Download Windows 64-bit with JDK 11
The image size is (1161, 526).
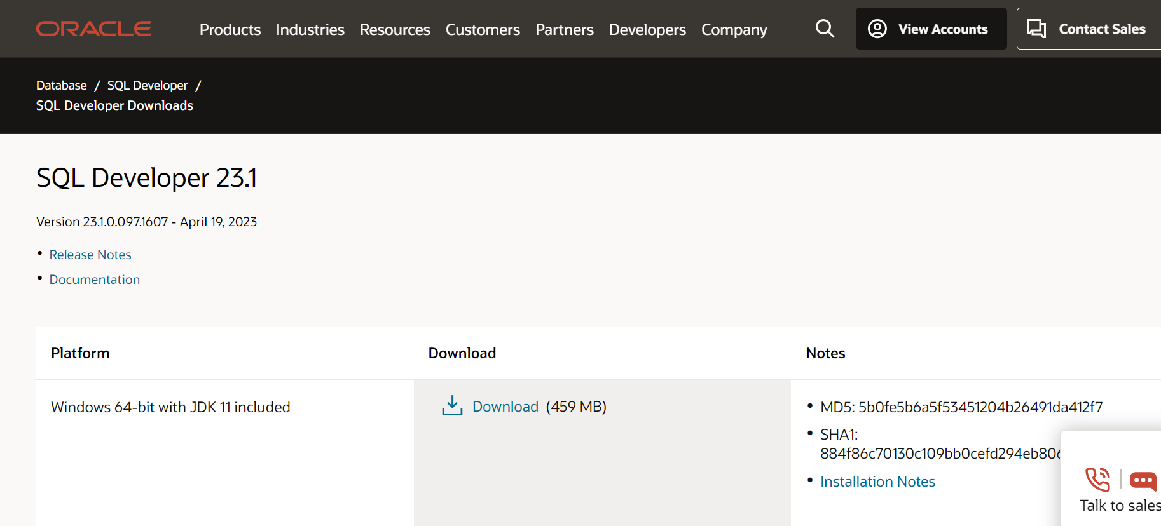pyautogui.click(x=505, y=407)
